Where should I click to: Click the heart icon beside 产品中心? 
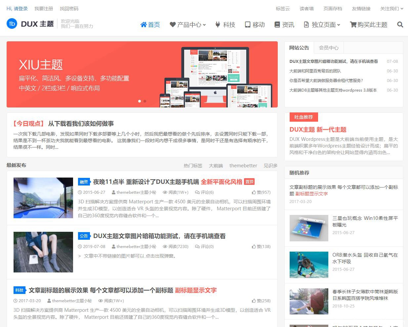pyautogui.click(x=173, y=24)
